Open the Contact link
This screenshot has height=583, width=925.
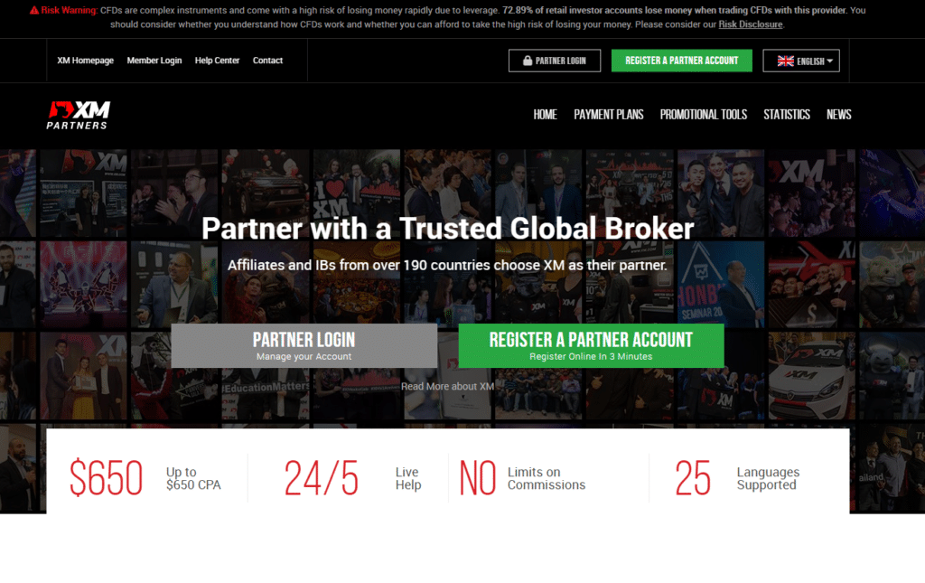click(x=267, y=61)
